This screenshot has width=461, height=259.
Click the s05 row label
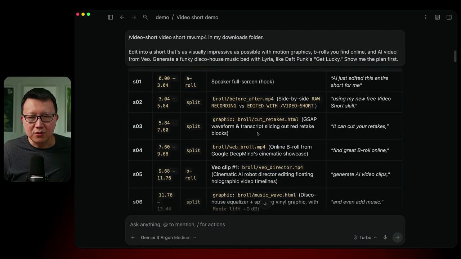coord(138,174)
